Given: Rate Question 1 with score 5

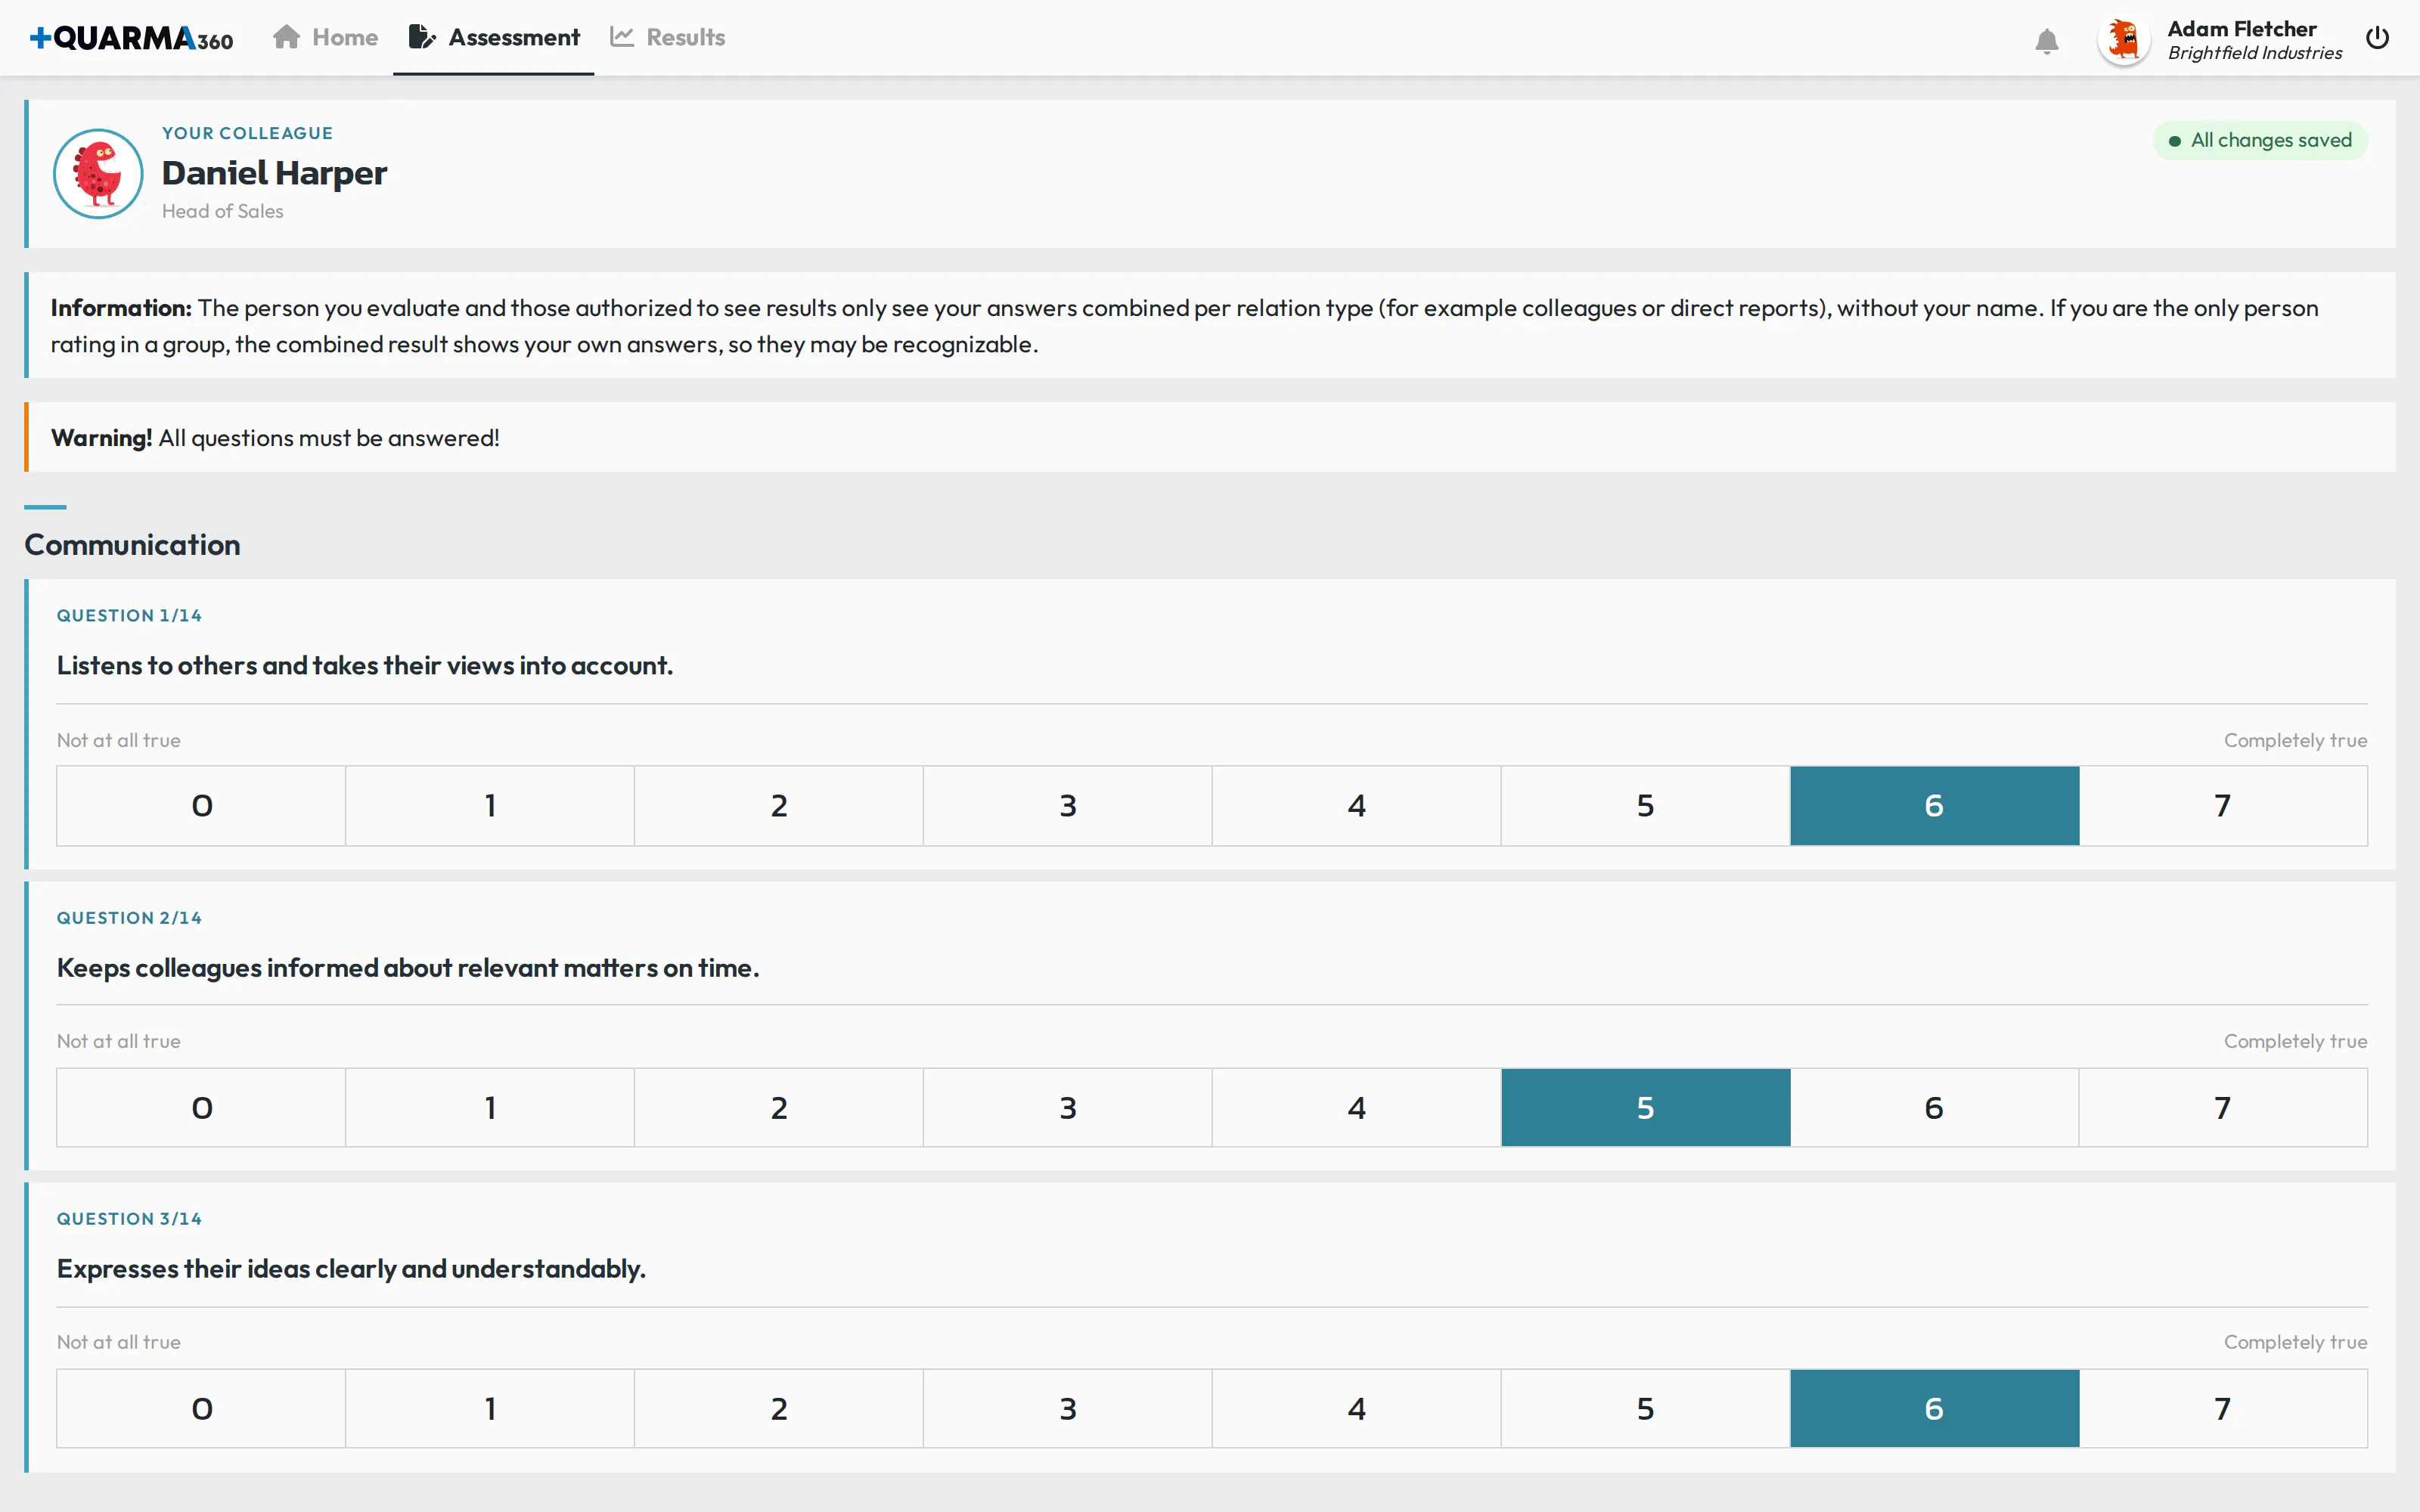Looking at the screenshot, I should click(x=1646, y=806).
